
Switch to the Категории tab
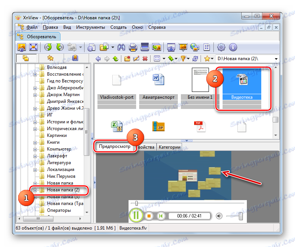pos(169,147)
